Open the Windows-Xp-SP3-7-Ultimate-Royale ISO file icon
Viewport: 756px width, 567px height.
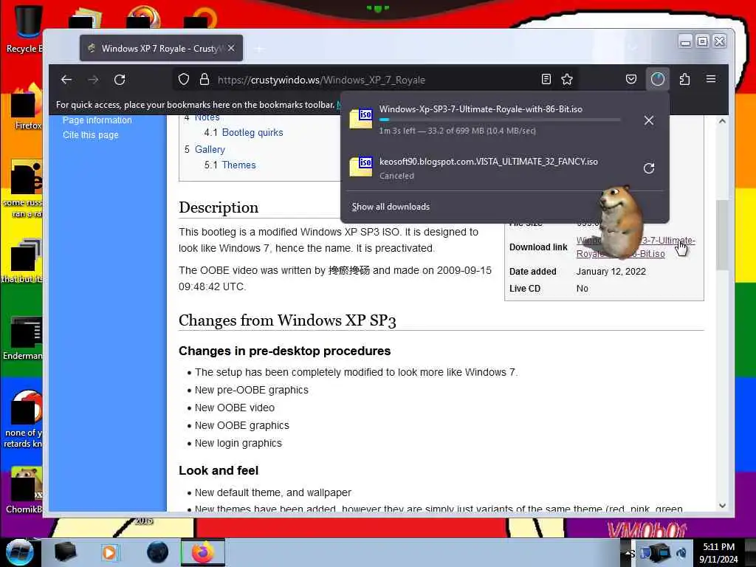(361, 118)
